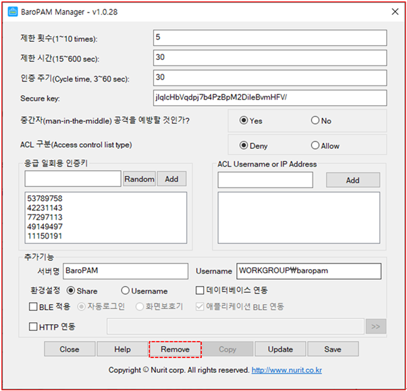Image resolution: width=407 pixels, height=391 pixels.
Task: Click the Cycle time input field
Action: pyautogui.click(x=270, y=78)
